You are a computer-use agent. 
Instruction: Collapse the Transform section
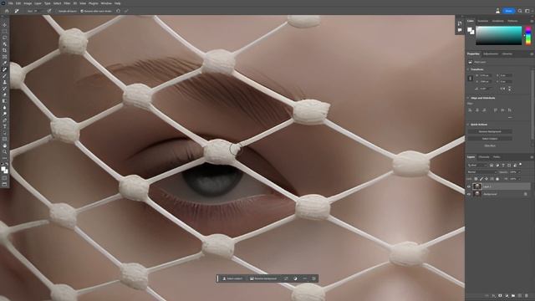(468, 69)
